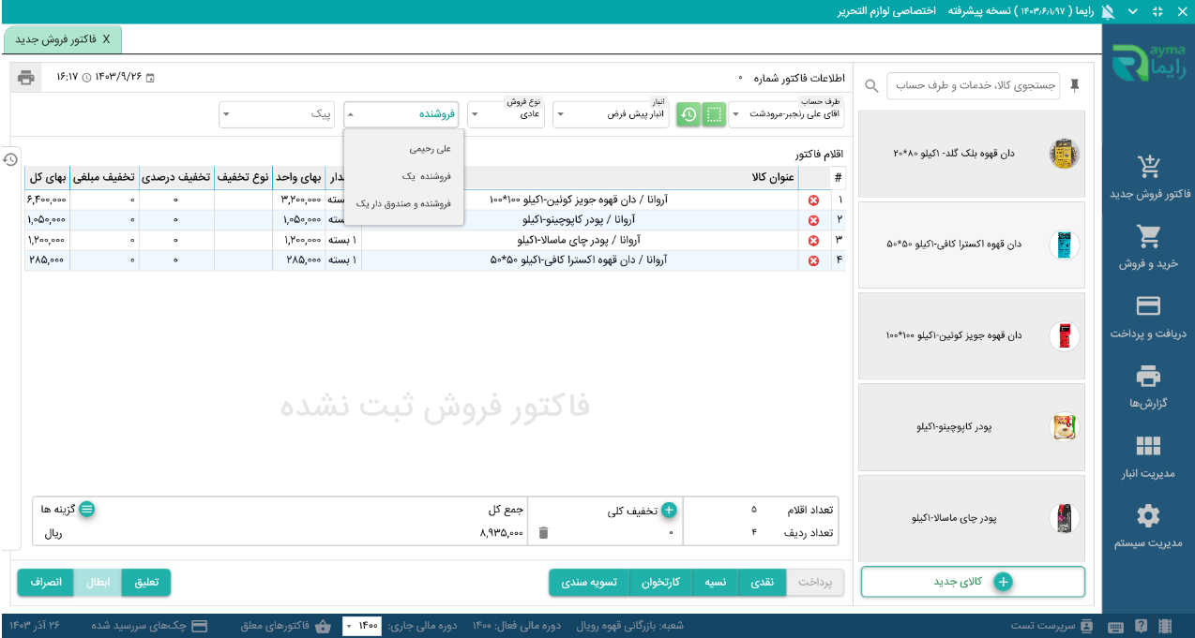
Task: Click the green dashed-selection icon beside history
Action: [715, 112]
